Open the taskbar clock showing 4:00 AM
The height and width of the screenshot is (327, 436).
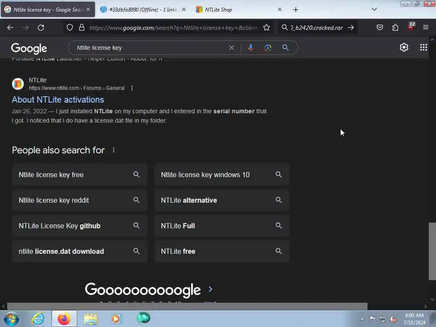pos(414,319)
